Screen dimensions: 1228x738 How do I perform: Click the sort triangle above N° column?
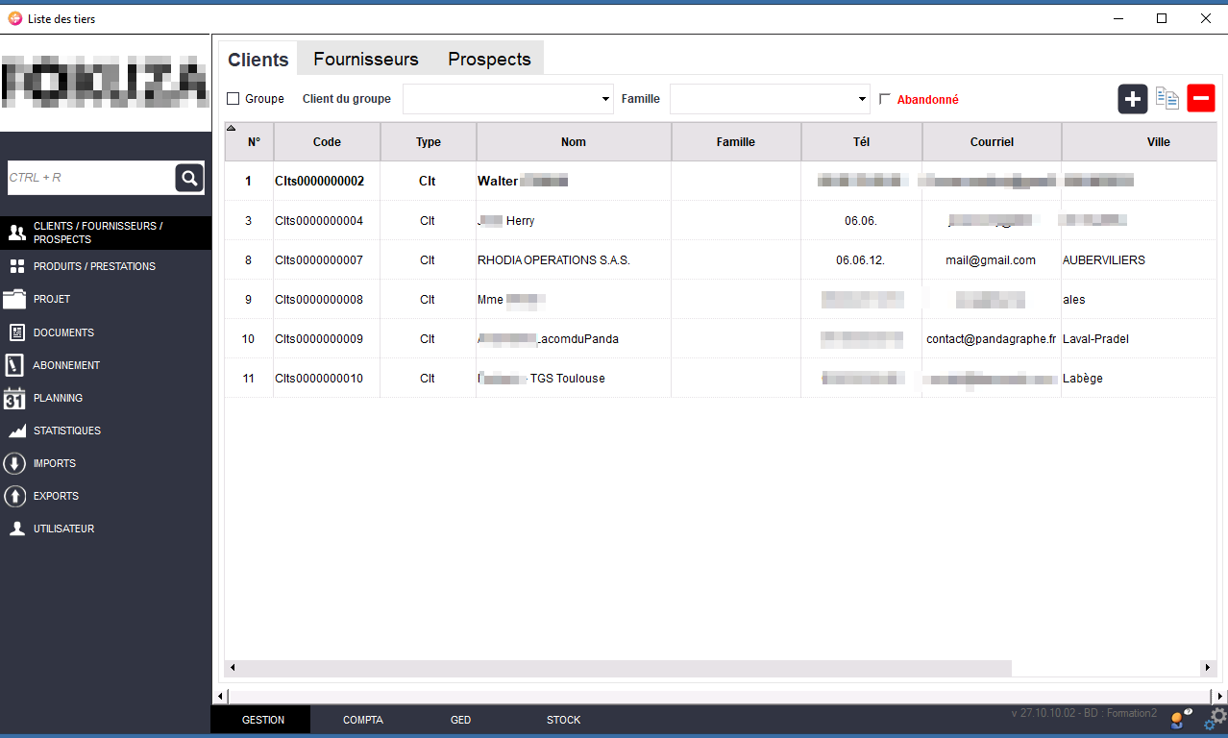[231, 127]
